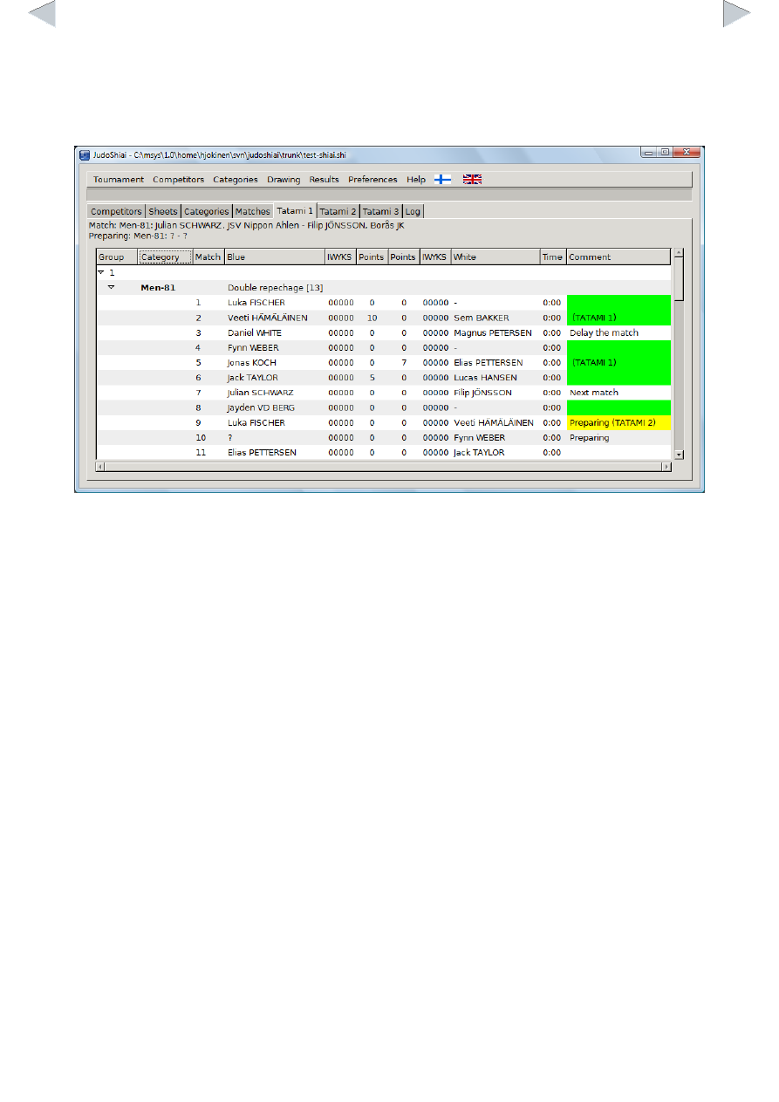Switch to the Matches tab

click(252, 211)
